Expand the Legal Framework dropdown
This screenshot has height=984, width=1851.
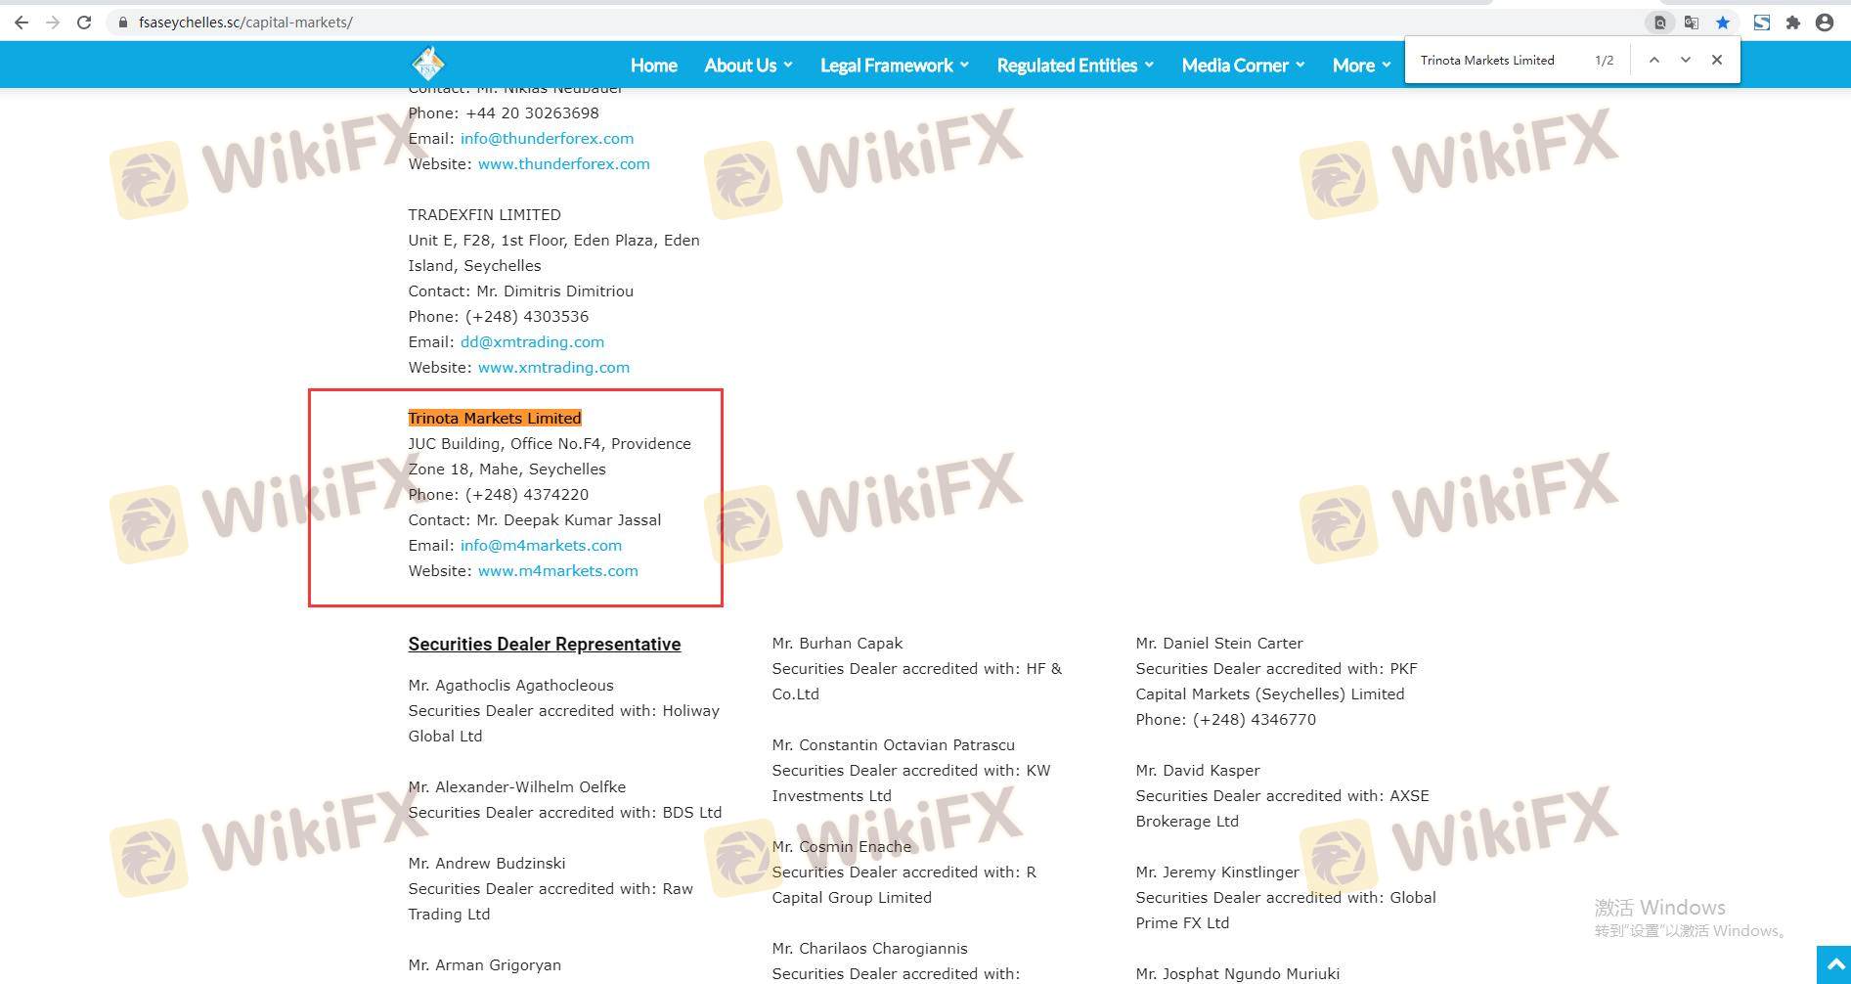point(895,66)
